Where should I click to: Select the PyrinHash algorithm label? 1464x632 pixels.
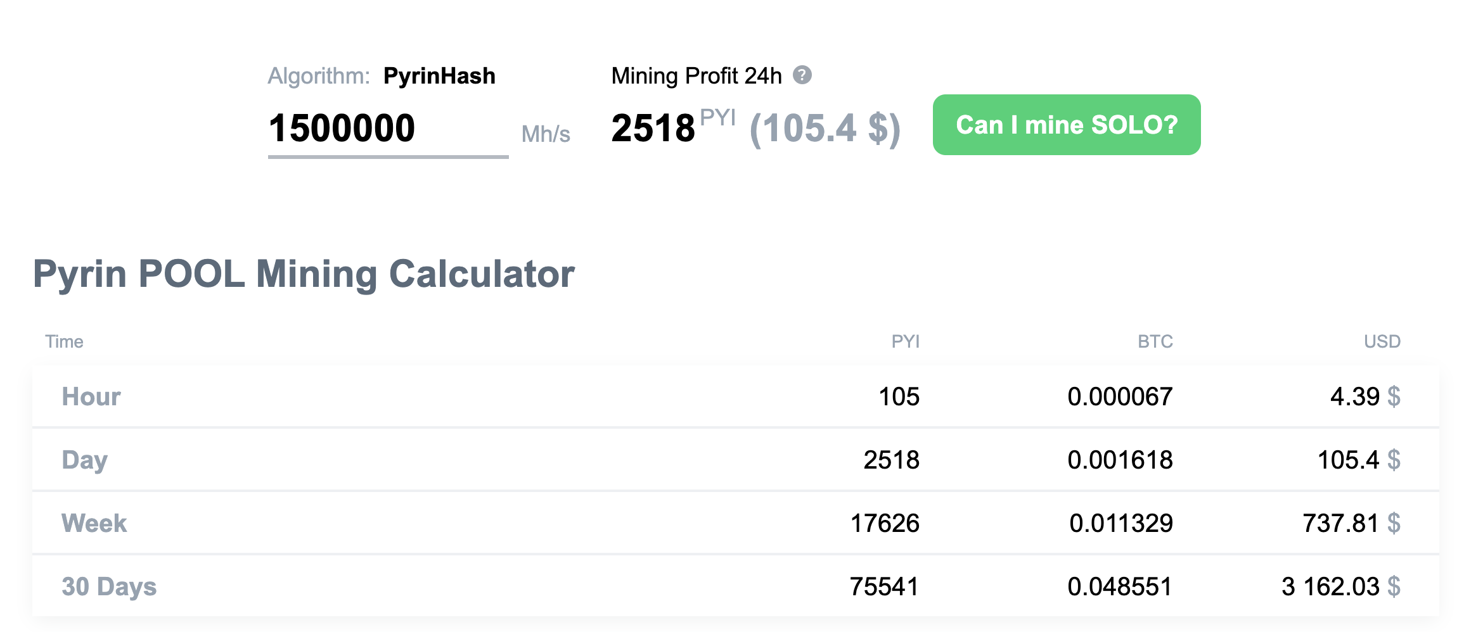click(x=439, y=75)
